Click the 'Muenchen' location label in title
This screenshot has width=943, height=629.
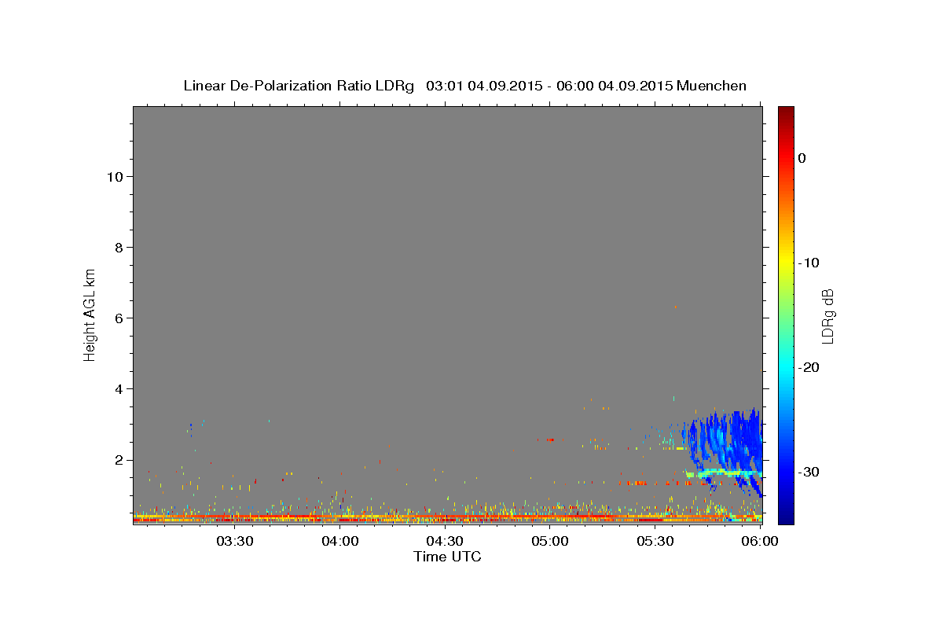712,86
